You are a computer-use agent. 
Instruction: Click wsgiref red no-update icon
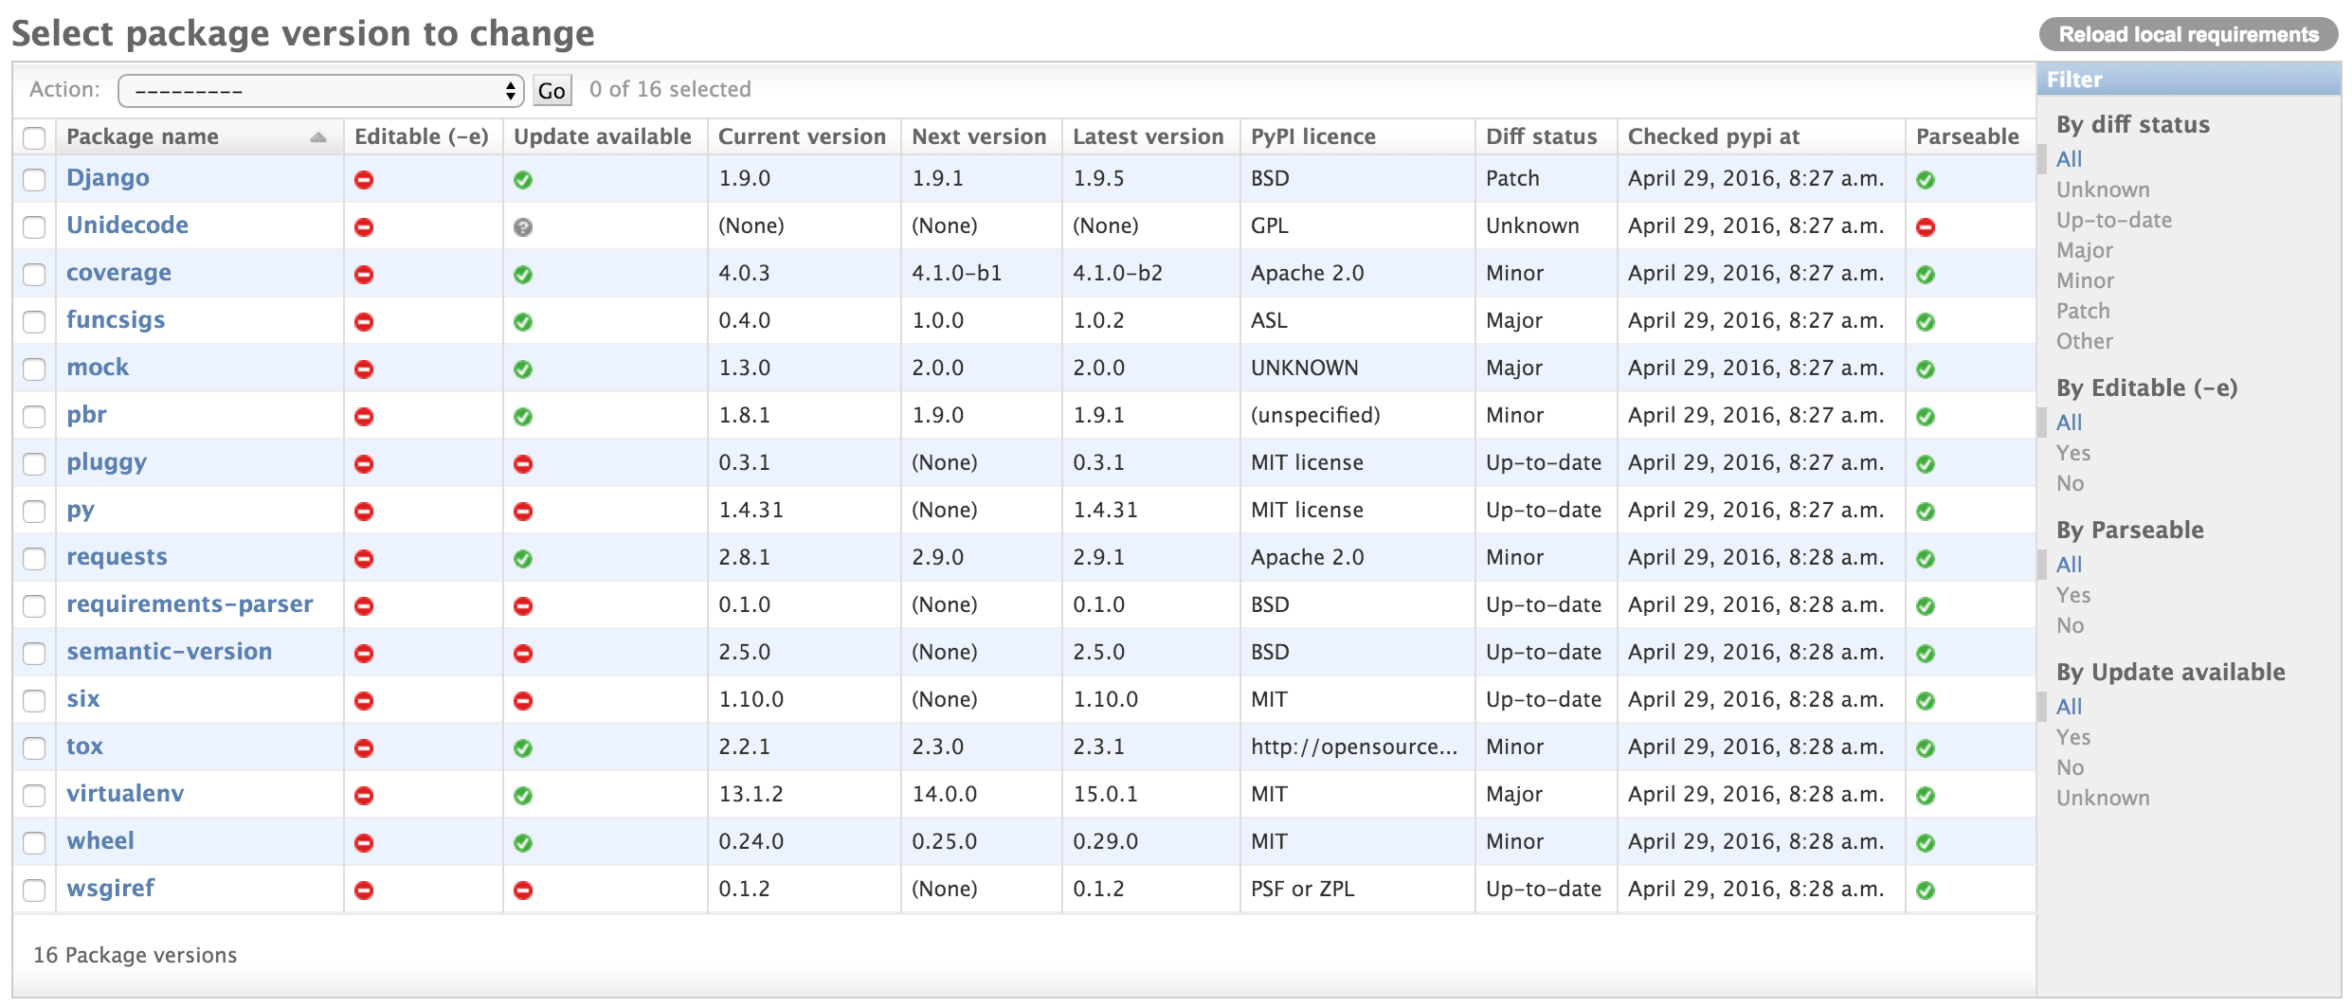click(523, 891)
